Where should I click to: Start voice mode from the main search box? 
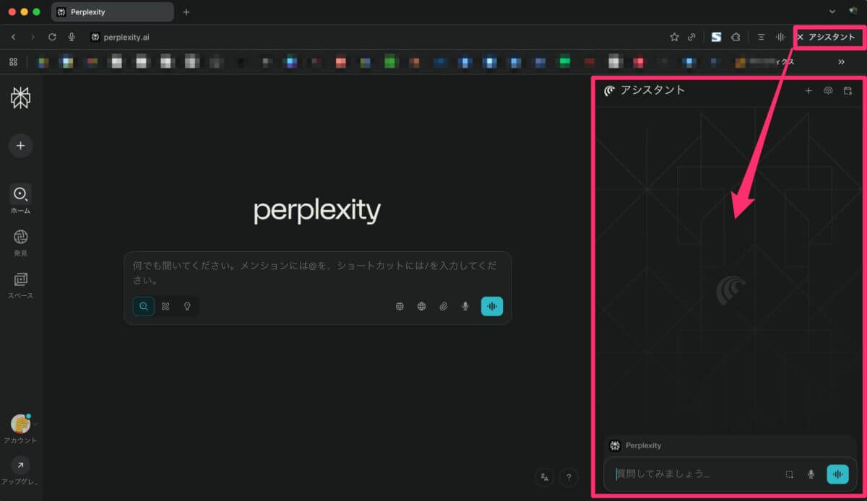[x=492, y=306]
